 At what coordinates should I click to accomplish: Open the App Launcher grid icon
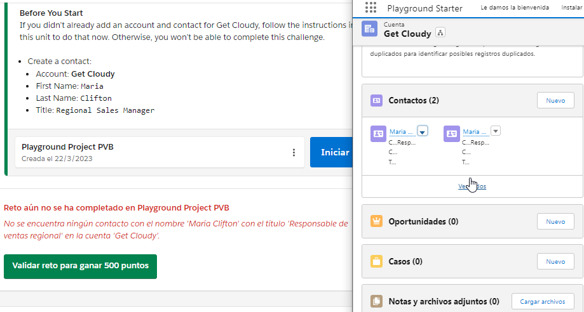[x=370, y=8]
